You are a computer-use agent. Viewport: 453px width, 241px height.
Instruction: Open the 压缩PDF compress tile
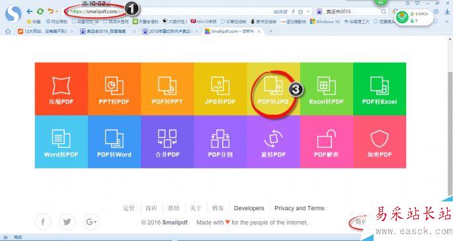tap(62, 89)
